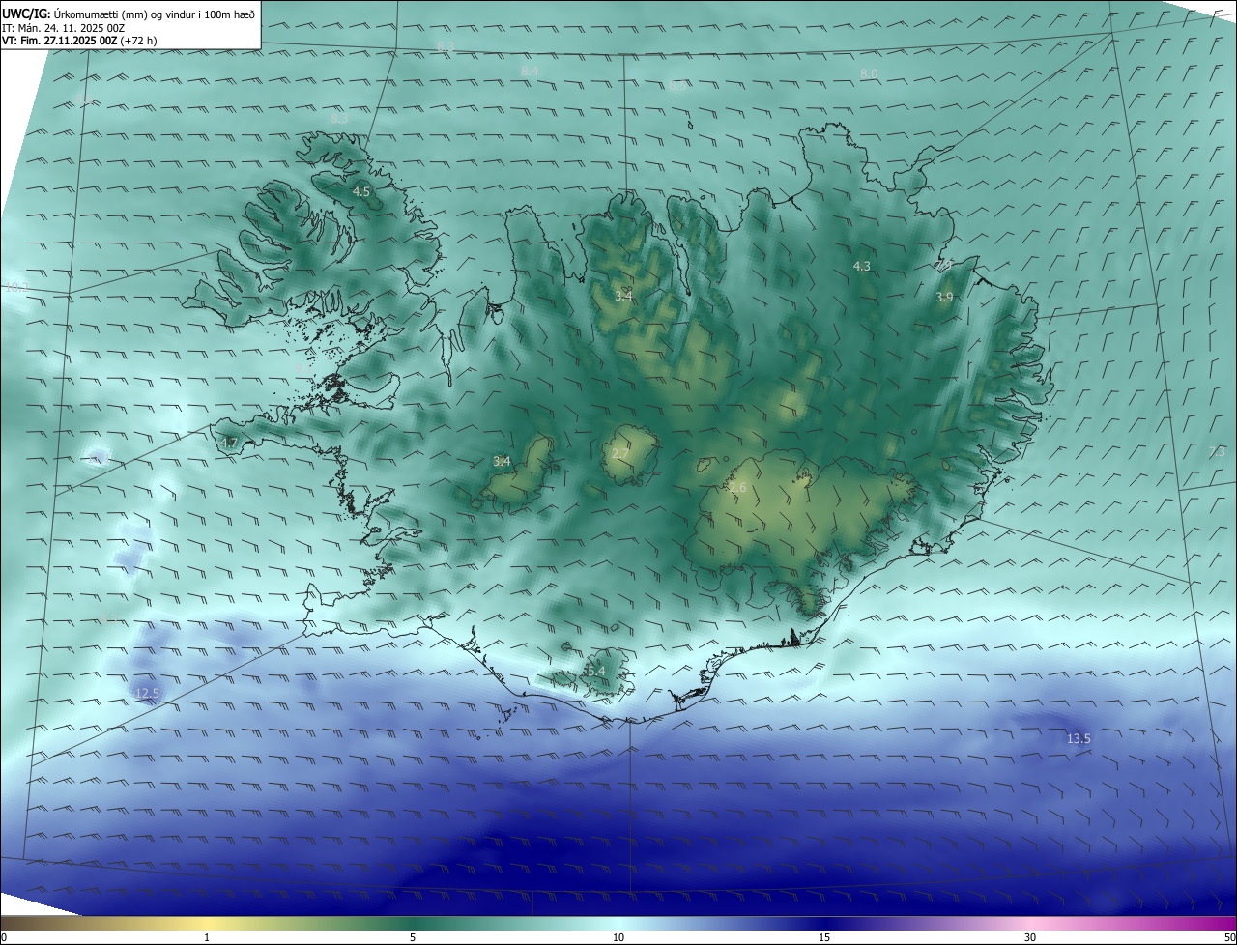
Task: Click the 2.6 value on Vatnajökull glacier
Action: pos(737,488)
